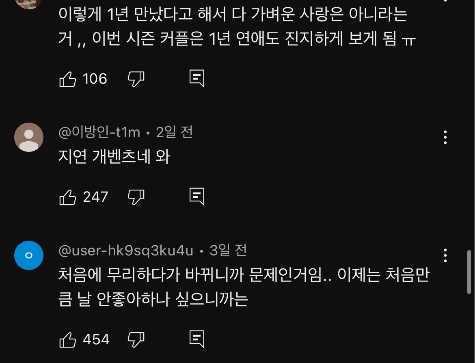475x363 pixels.
Task: Open the options menu for @이방인-t1m's comment
Action: 445,138
